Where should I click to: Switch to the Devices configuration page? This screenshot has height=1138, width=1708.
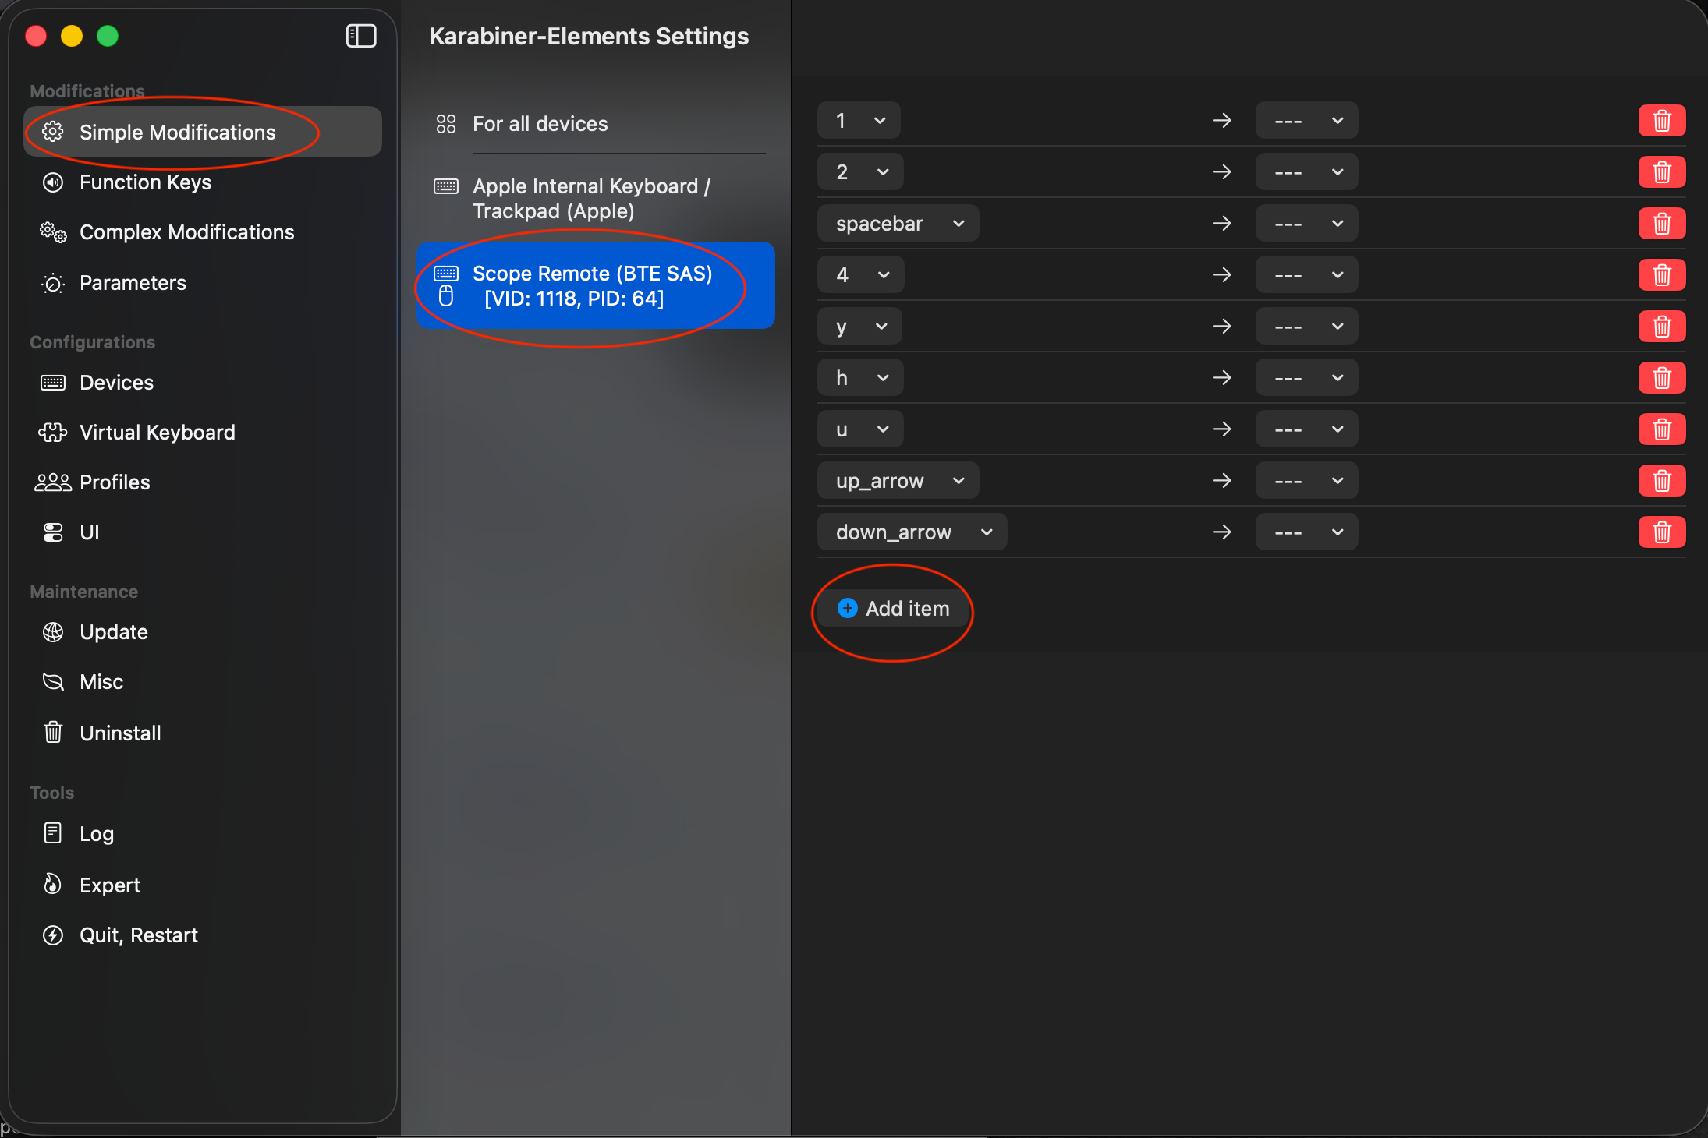(117, 383)
